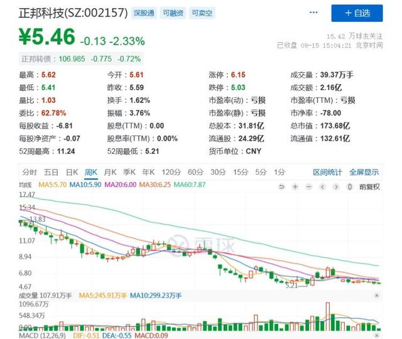This screenshot has width=402, height=339.
Task: Click the 换手 value 1.62%
Action: 139,100
